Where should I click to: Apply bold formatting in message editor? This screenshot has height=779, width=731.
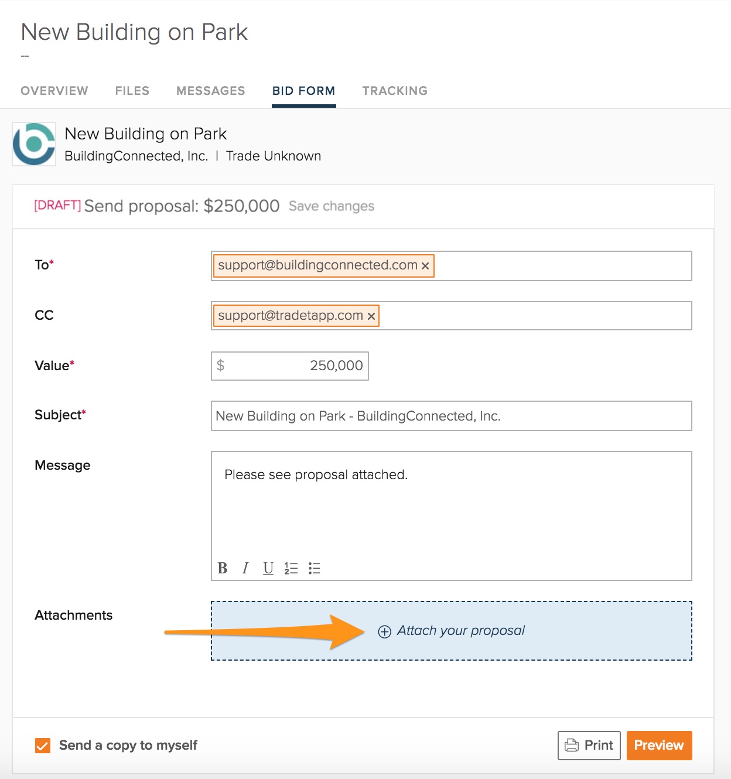[x=223, y=568]
